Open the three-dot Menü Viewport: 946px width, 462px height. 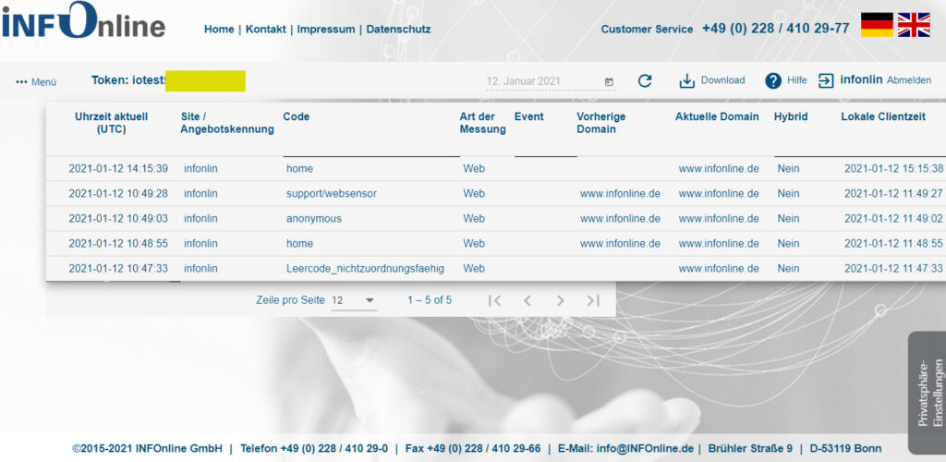36,82
